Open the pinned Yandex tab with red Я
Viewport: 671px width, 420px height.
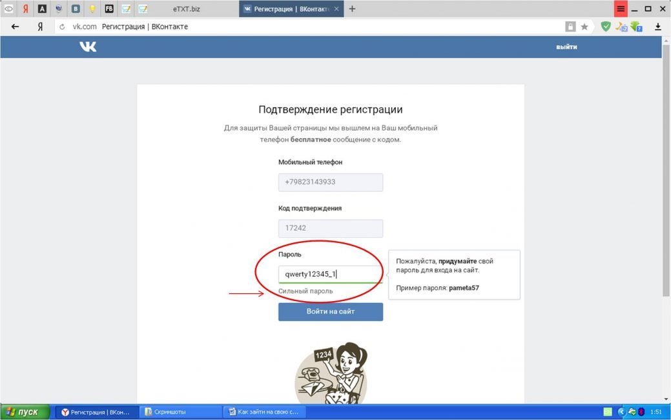[x=25, y=8]
